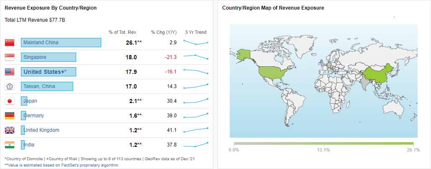Click the United States flag icon
431x169 pixels.
click(x=9, y=72)
